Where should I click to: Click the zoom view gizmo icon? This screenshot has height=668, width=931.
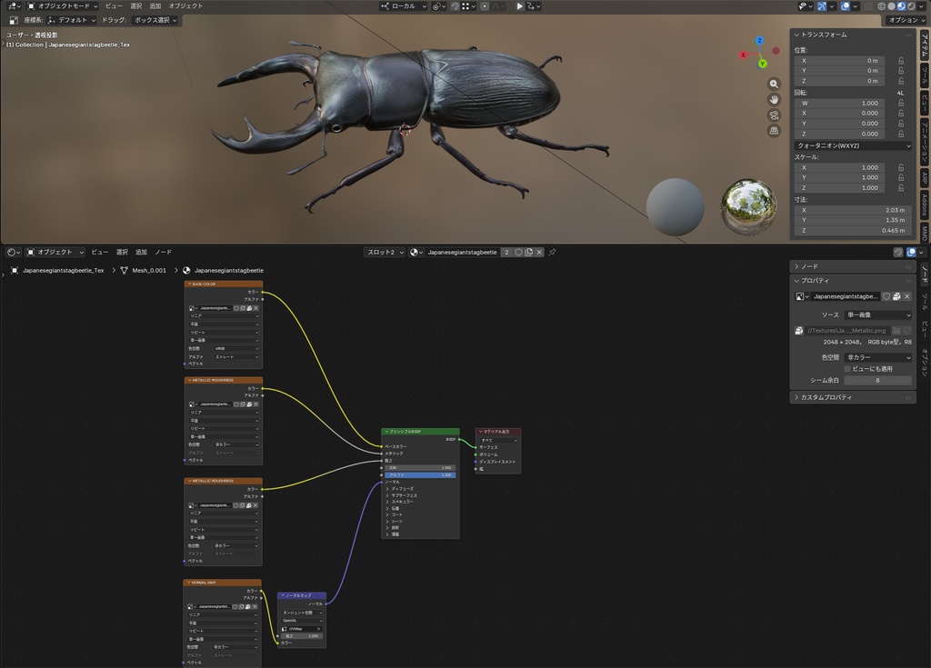[774, 84]
